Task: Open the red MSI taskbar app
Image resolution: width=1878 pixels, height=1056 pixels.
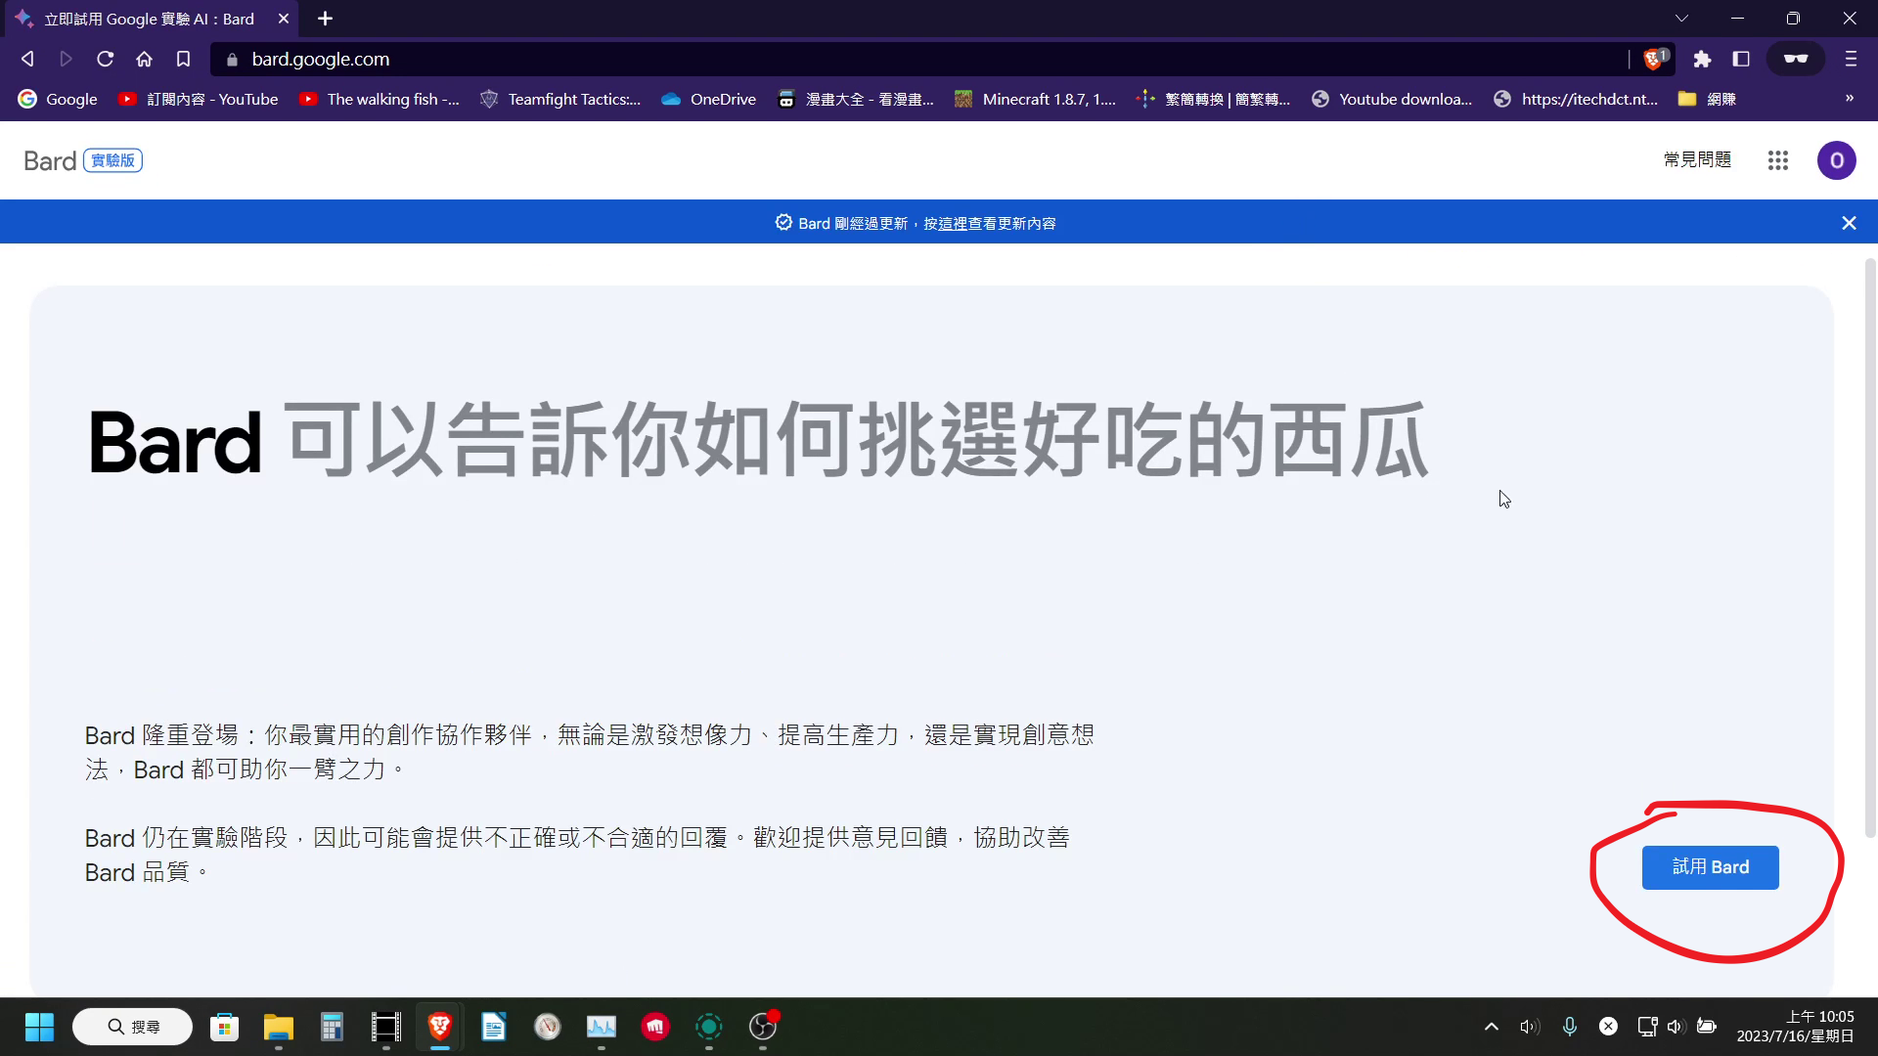Action: tap(655, 1027)
